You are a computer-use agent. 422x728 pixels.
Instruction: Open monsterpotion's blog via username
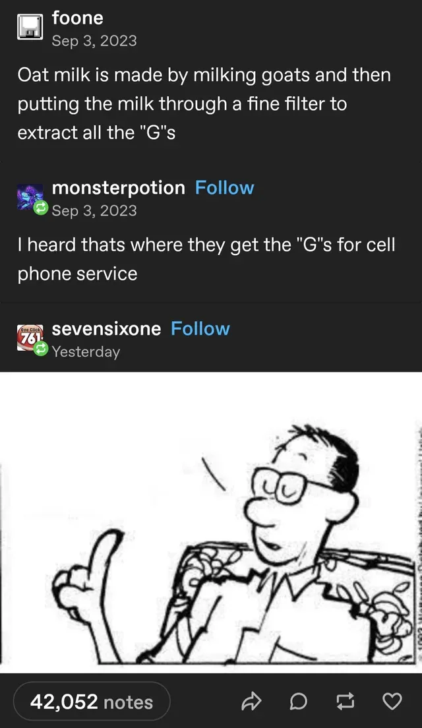(x=119, y=187)
